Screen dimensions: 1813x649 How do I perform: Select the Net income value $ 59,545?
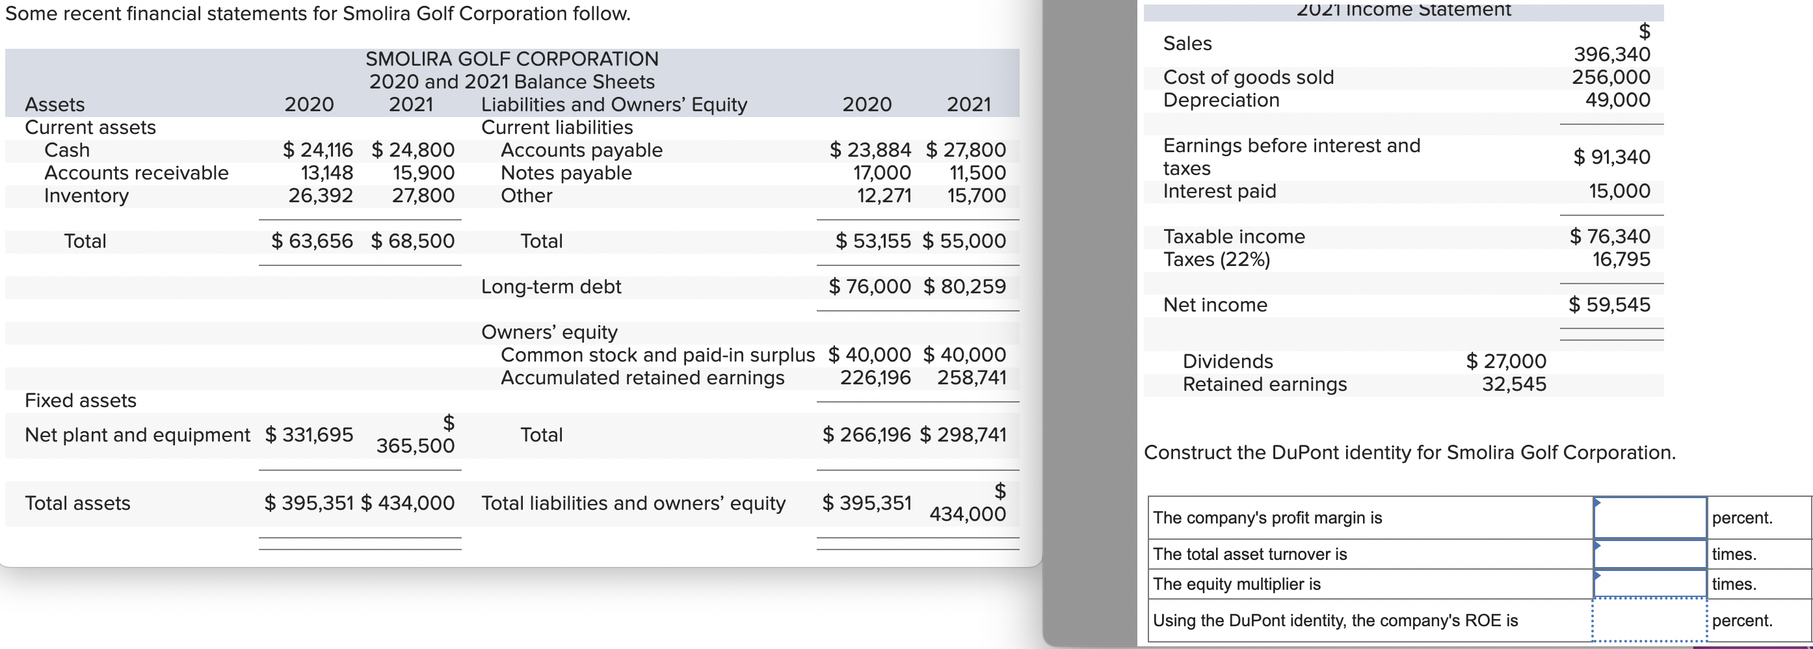coord(1609,305)
